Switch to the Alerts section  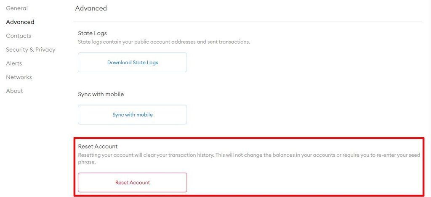(x=14, y=63)
